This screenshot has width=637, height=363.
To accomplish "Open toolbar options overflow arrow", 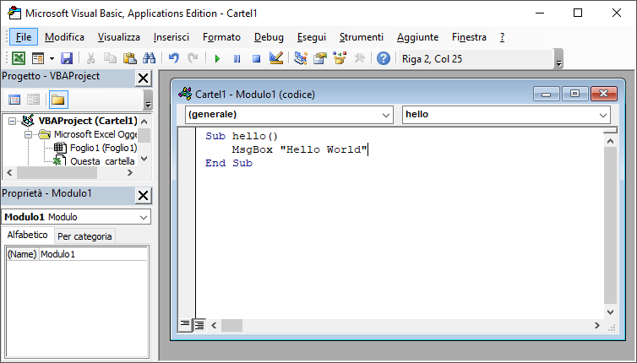I will (x=558, y=59).
